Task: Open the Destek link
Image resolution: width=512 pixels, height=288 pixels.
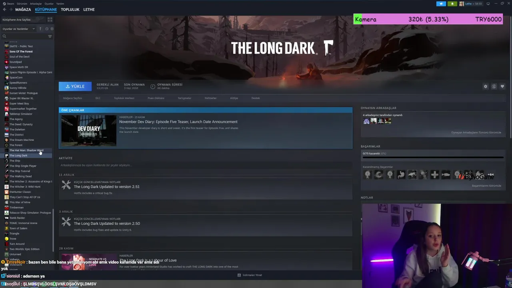Action: coord(256,98)
